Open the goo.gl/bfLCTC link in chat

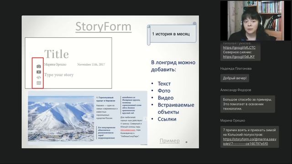239,47
